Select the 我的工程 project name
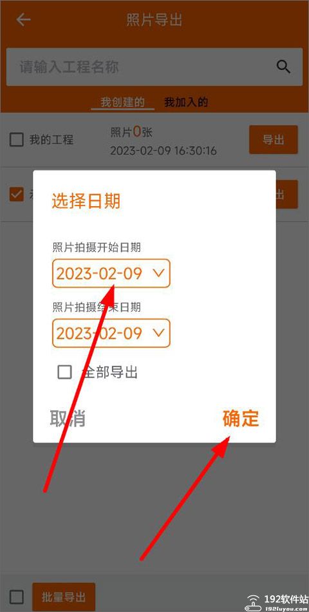The height and width of the screenshot is (612, 309). 51,139
